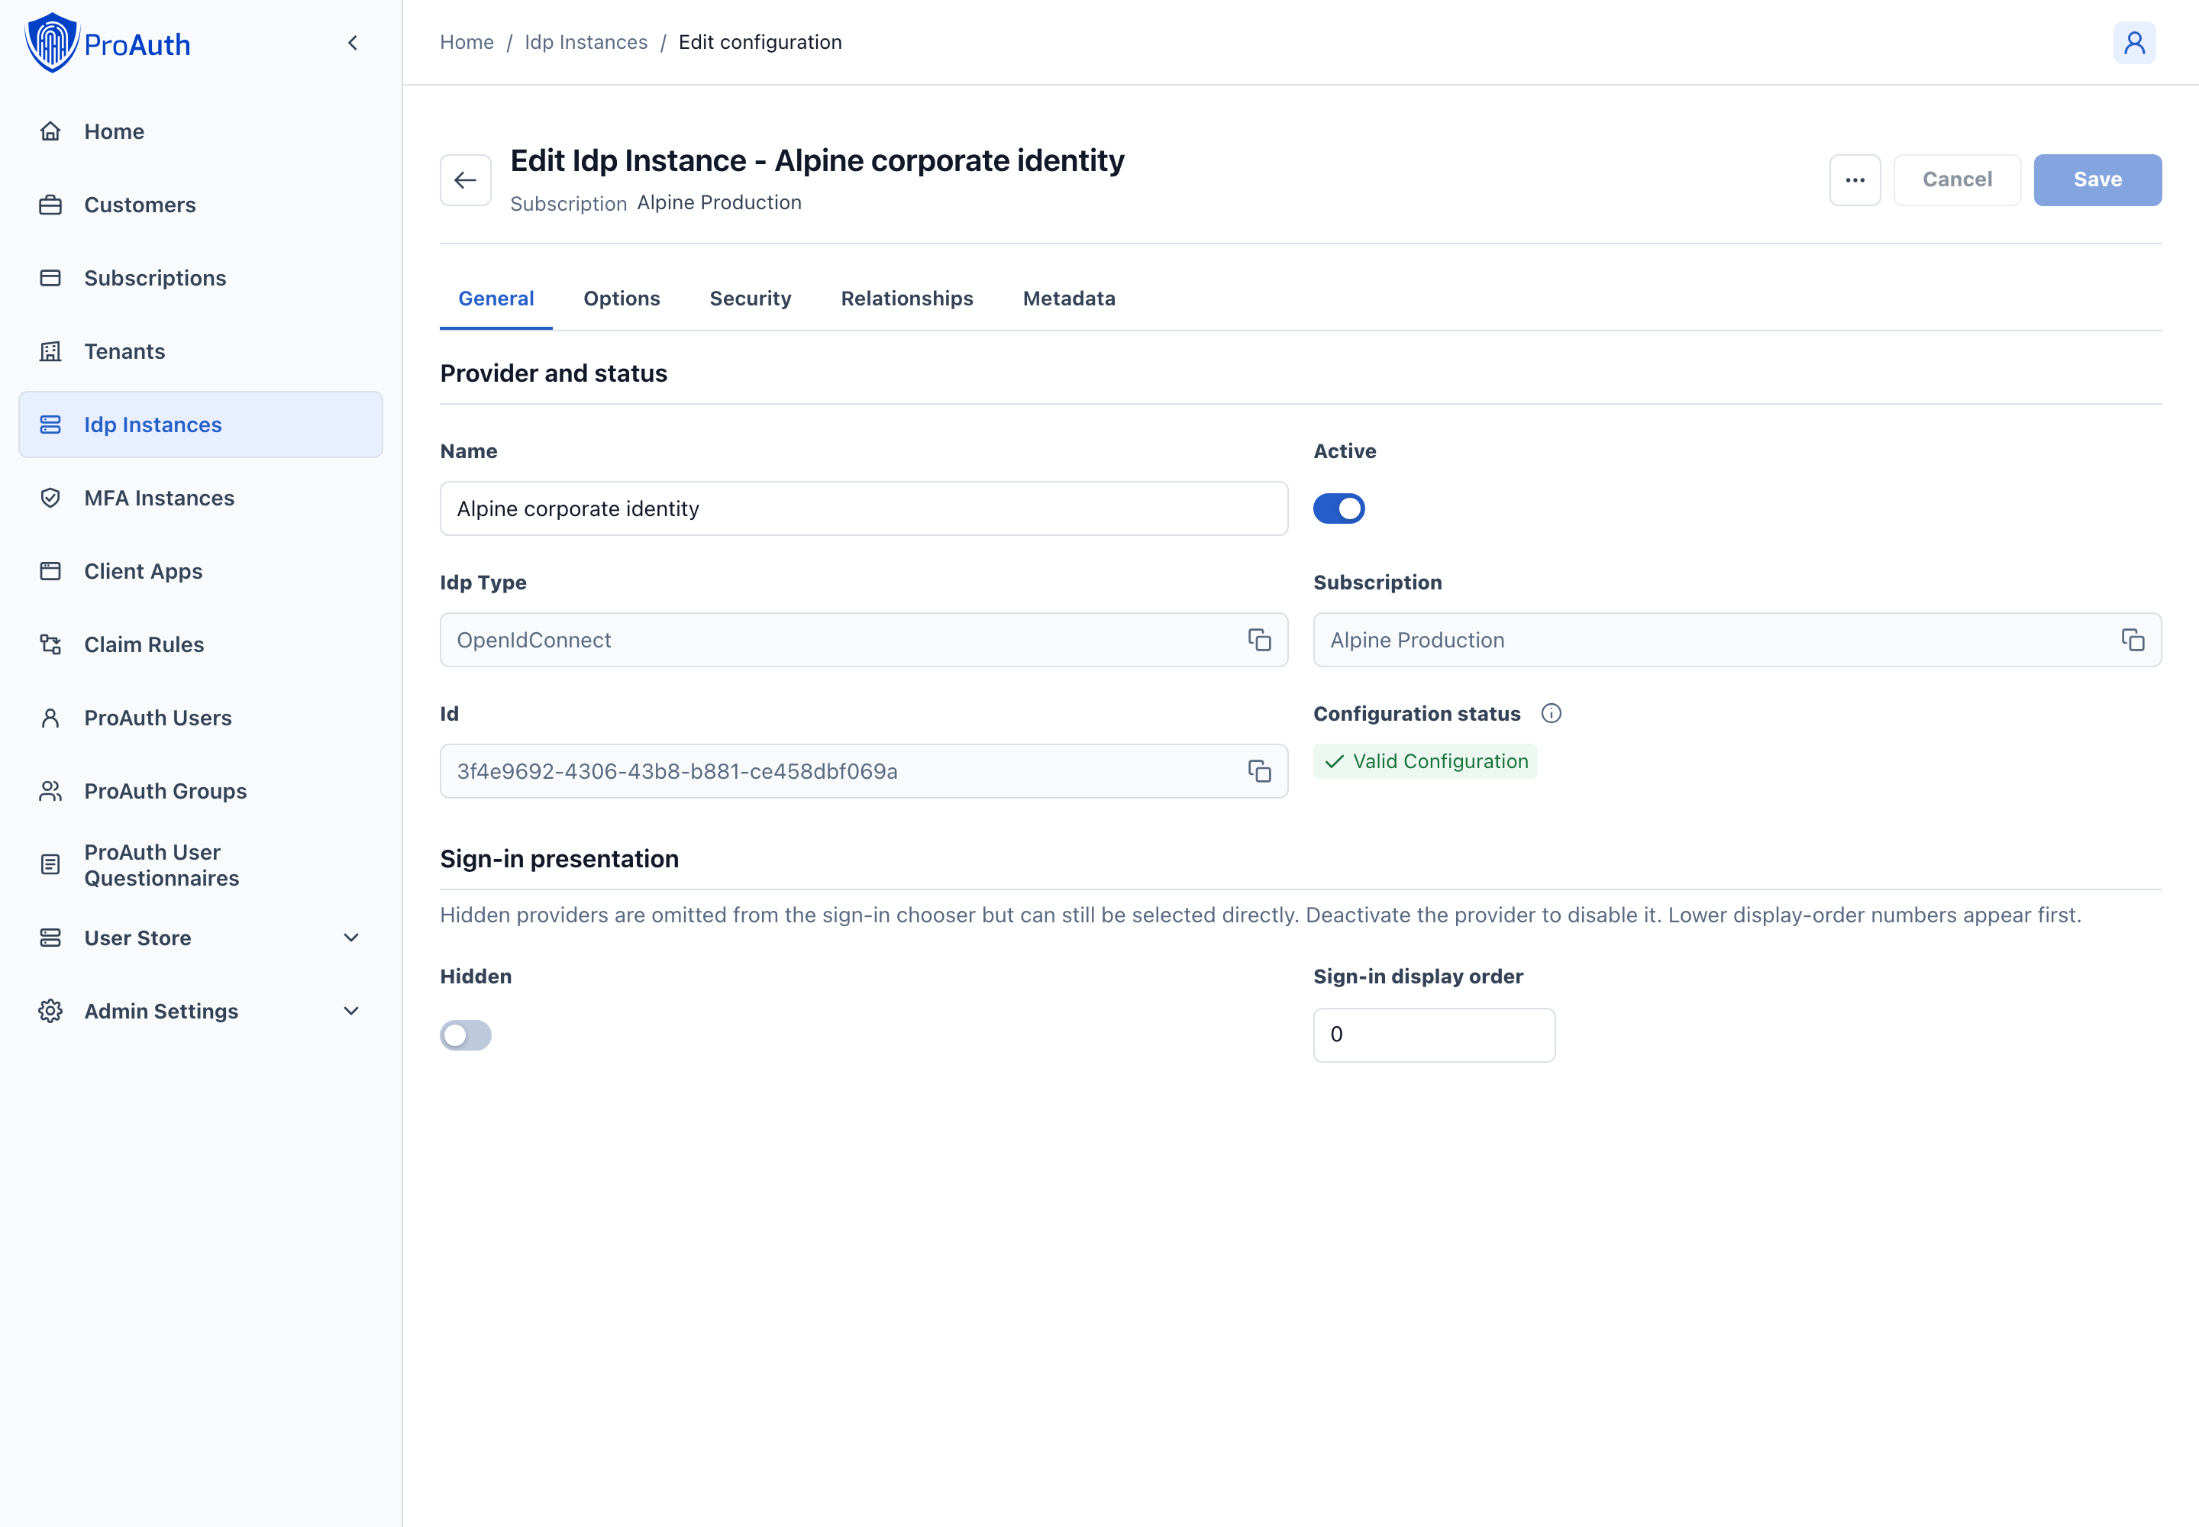Open the Metadata tab
2199x1527 pixels.
(x=1069, y=299)
